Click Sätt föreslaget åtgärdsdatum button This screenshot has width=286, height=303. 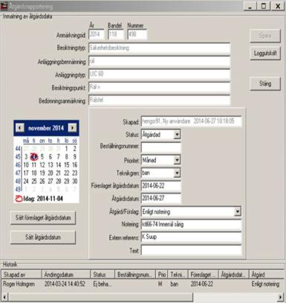pos(43,217)
